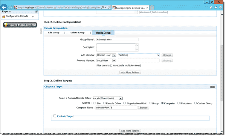The height and width of the screenshot is (137, 226).
Task: Enable the Exclude Target checkbox
Action: click(x=55, y=116)
